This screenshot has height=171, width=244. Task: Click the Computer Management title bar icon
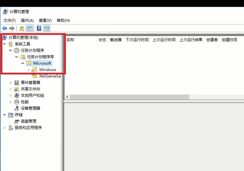coord(5,12)
